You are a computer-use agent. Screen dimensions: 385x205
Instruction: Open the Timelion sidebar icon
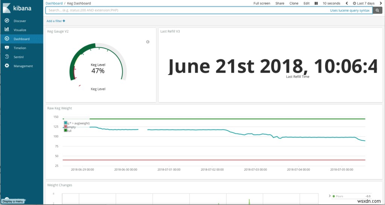coord(7,48)
